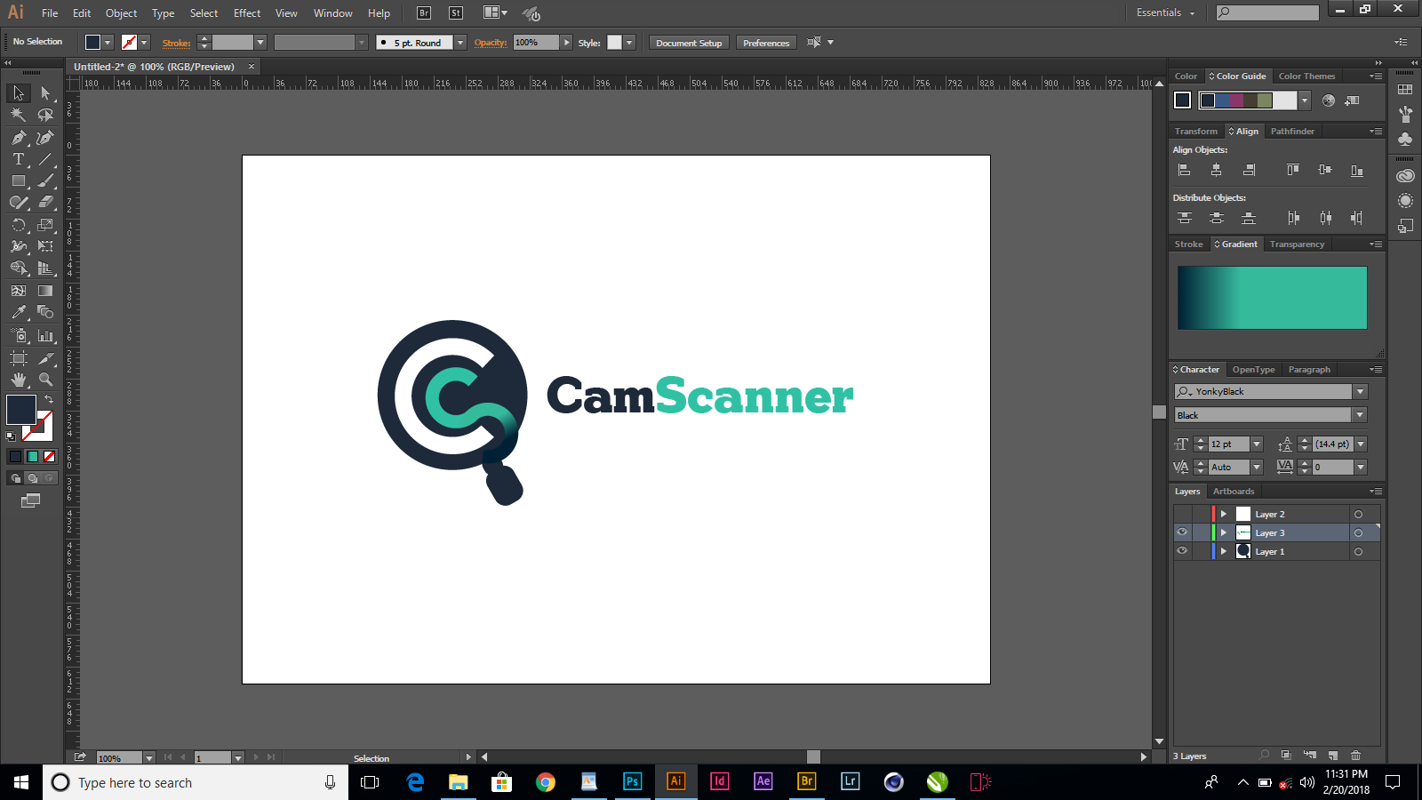Click the gradient preview bar
The image size is (1422, 800).
pos(1272,298)
